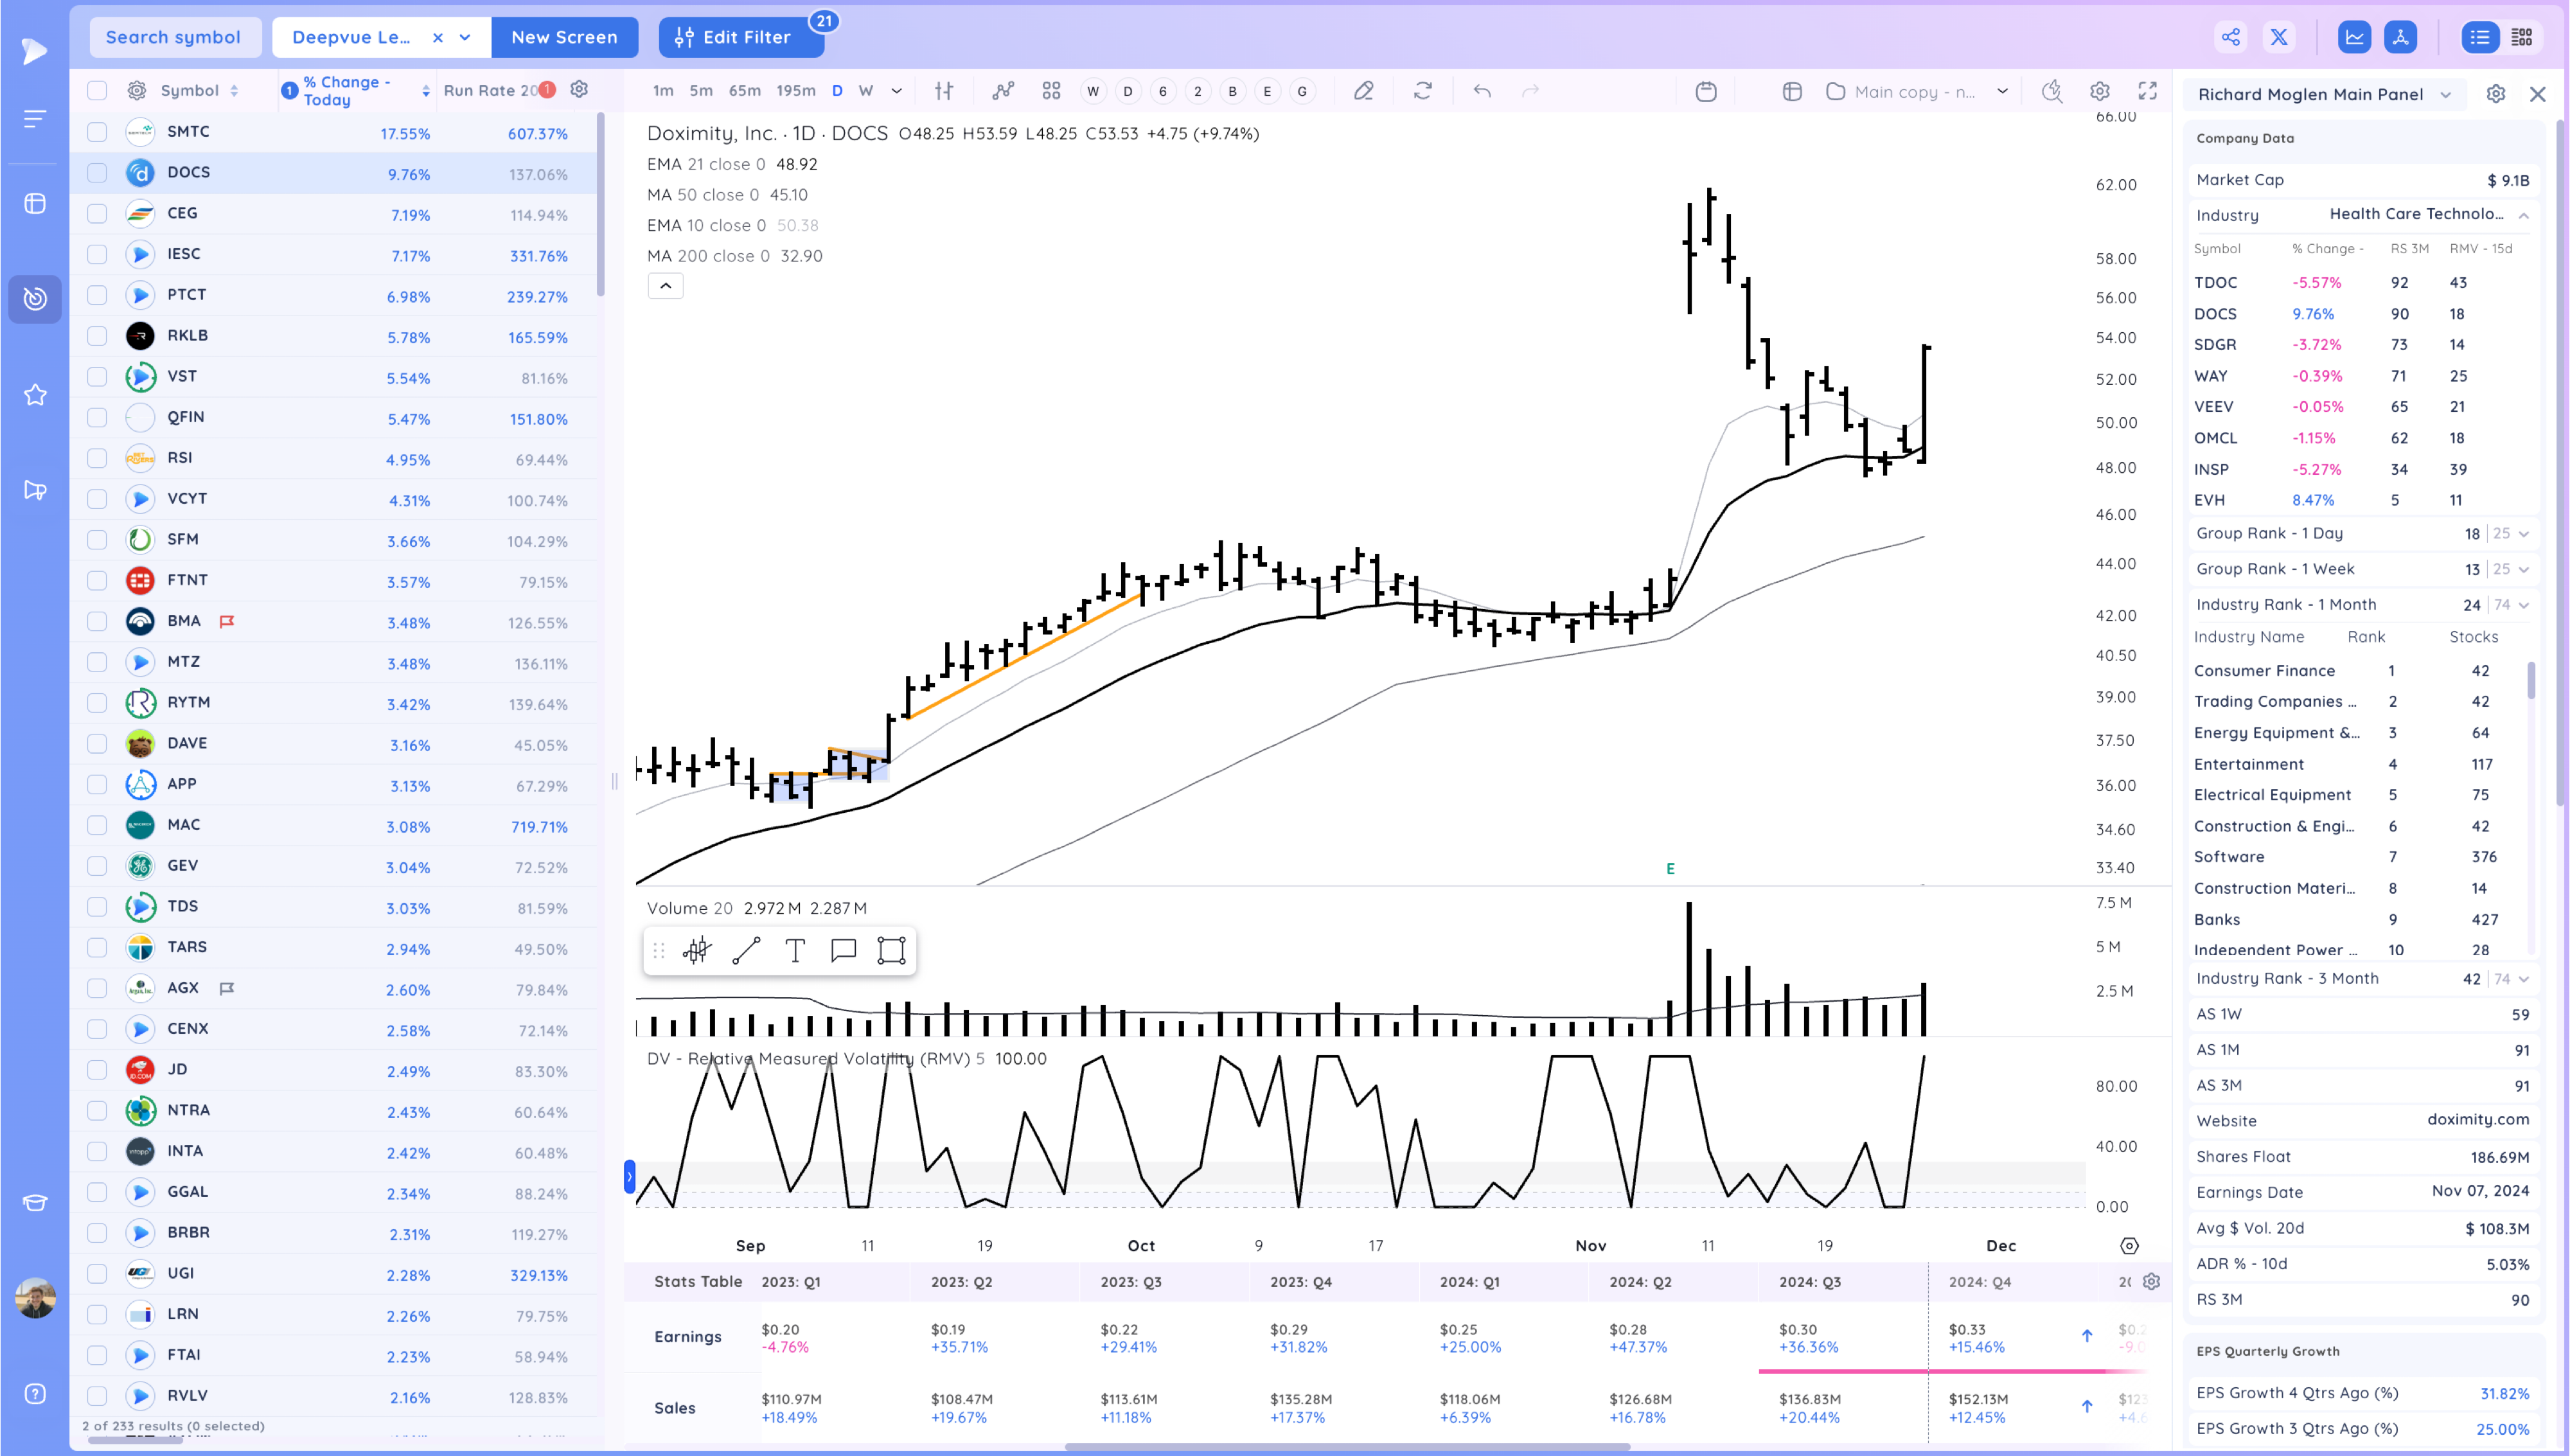The image size is (2570, 1456).
Task: Click the refresh chart icon
Action: pyautogui.click(x=1422, y=91)
